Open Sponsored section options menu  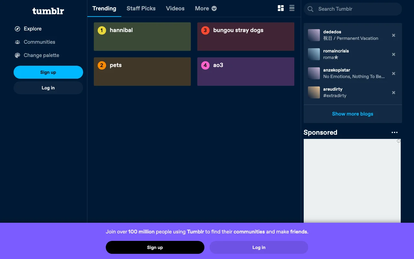[x=395, y=132]
